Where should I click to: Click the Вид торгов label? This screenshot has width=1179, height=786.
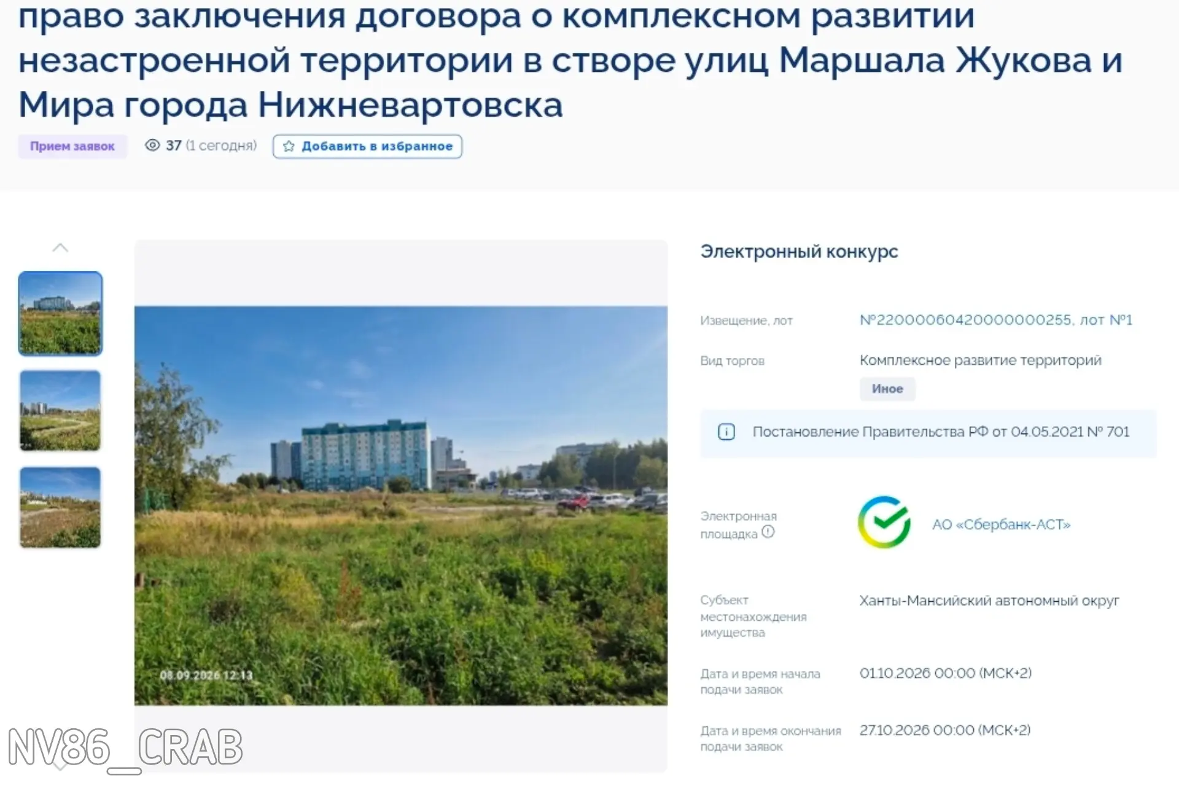coord(732,361)
